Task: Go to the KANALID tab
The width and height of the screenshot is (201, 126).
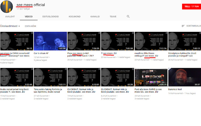Action: pyautogui.click(x=95, y=16)
